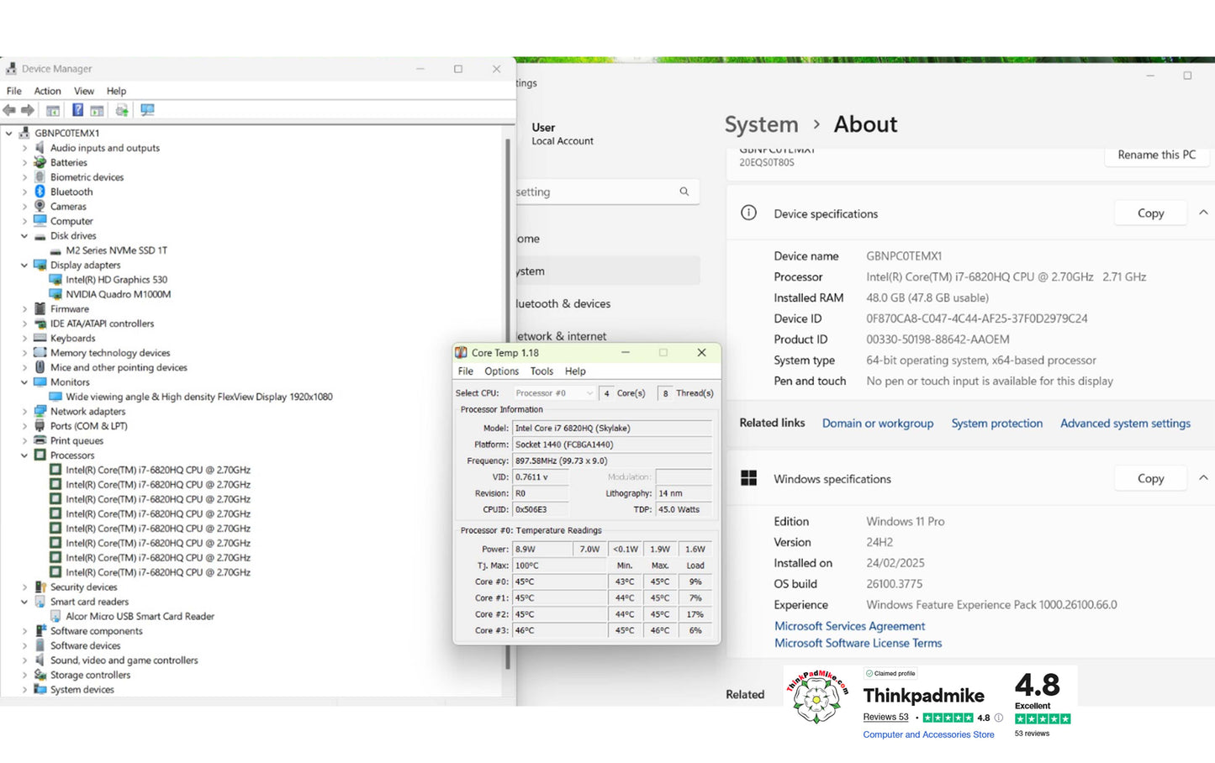Viewport: 1215px width, 763px height.
Task: Collapse the Smart card readers node
Action: click(x=24, y=602)
